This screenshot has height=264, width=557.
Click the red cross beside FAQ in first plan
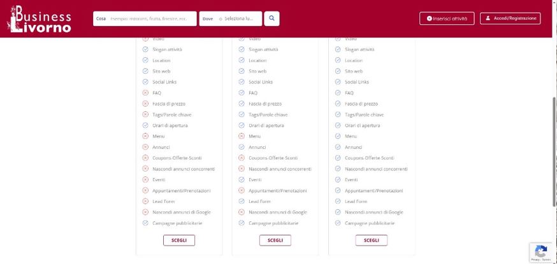click(145, 93)
